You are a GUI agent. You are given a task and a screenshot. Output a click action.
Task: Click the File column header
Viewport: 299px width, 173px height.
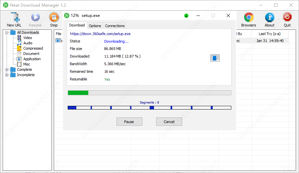(58, 34)
